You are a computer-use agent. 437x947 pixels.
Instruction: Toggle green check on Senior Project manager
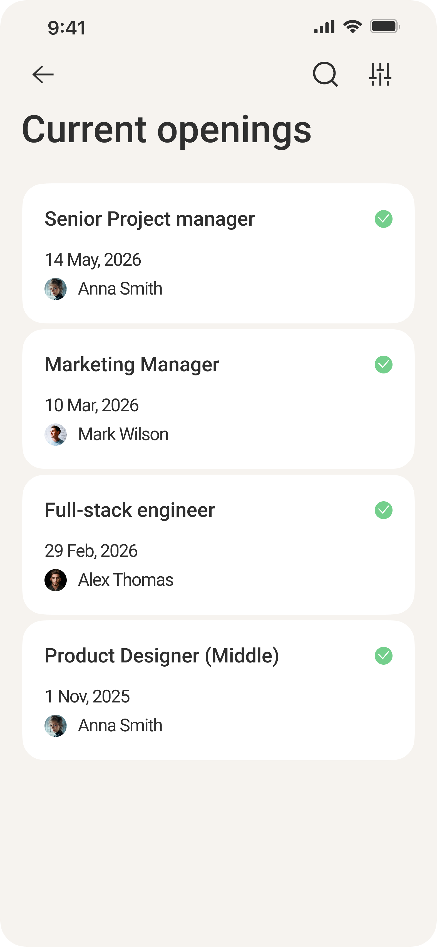click(x=384, y=219)
